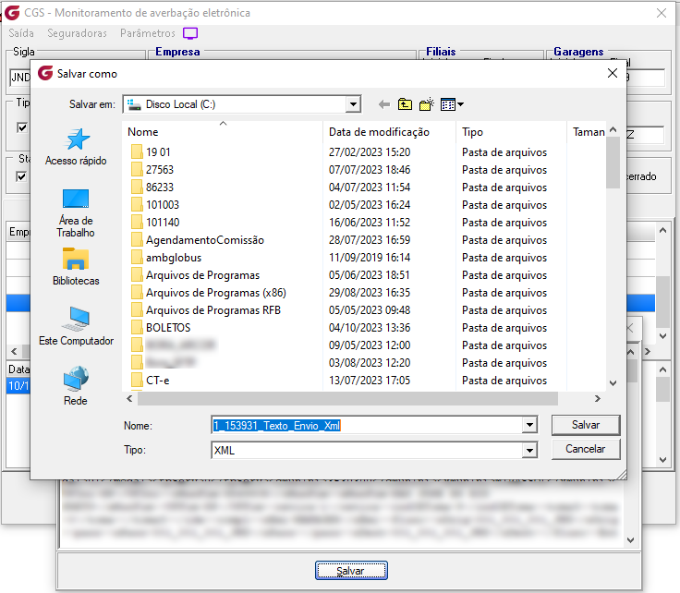Image resolution: width=680 pixels, height=593 pixels.
Task: Open the Saída menu
Action: tap(21, 33)
